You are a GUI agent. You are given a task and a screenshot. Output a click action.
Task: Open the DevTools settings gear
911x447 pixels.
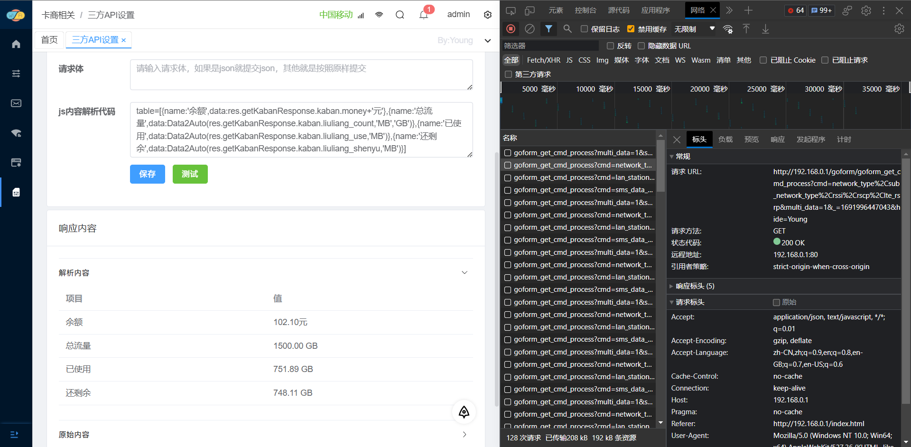click(x=866, y=10)
